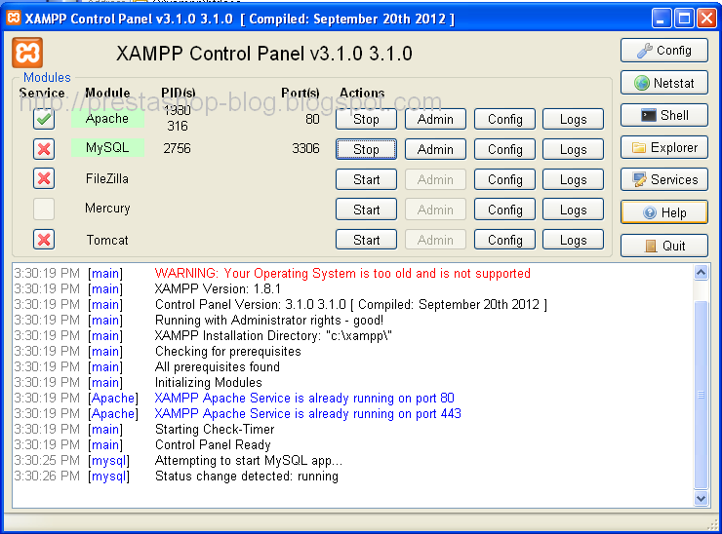Start the Tomcat module

click(366, 240)
